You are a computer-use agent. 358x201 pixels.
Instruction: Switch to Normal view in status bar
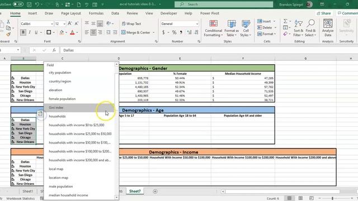click(290, 198)
